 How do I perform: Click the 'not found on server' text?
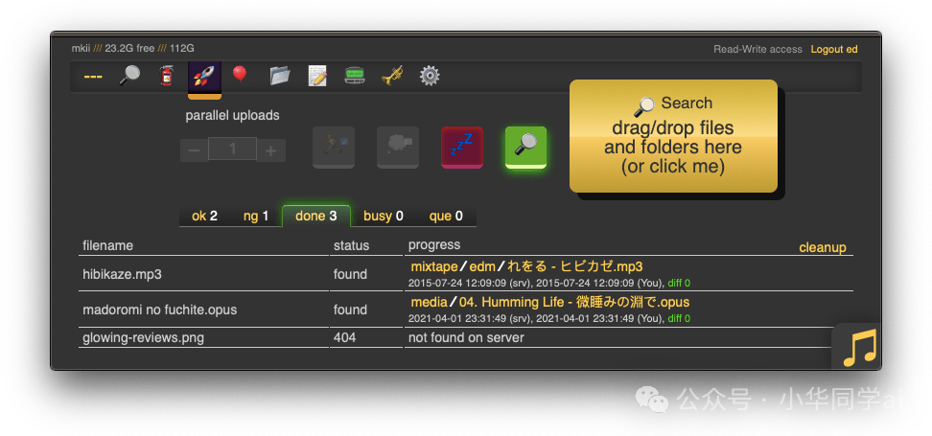[466, 337]
